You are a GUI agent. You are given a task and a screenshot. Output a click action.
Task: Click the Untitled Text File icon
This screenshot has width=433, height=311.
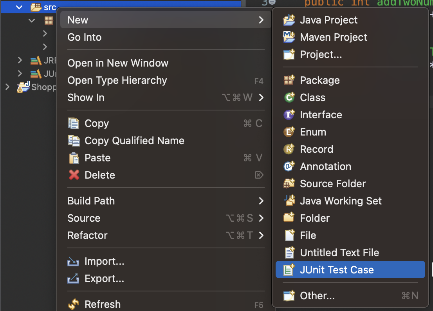pyautogui.click(x=290, y=252)
